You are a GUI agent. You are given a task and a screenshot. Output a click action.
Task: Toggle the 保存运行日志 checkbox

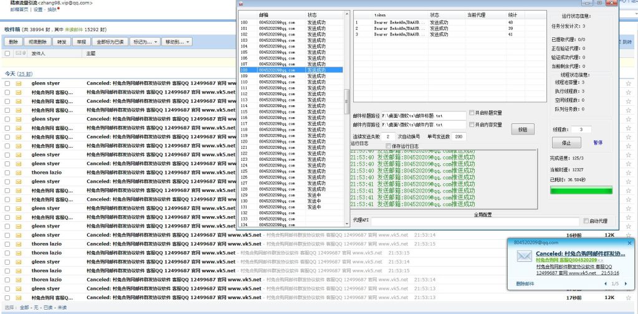point(389,146)
